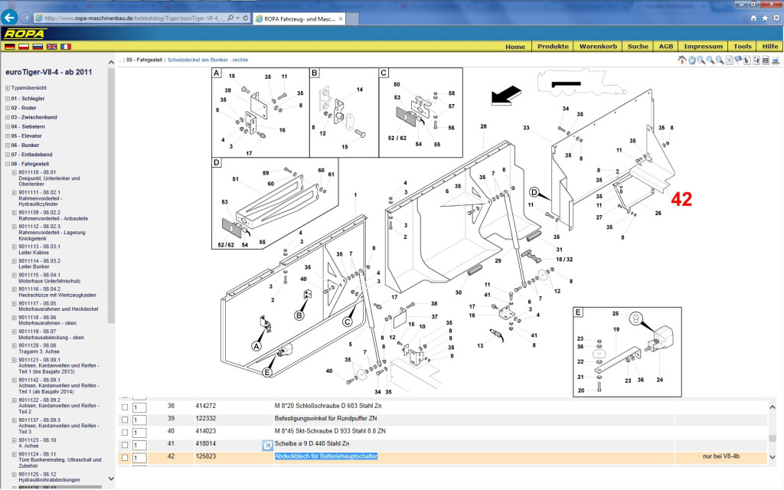Image resolution: width=784 pixels, height=490 pixels.
Task: Close the ROPA browser tab
Action: click(x=341, y=18)
